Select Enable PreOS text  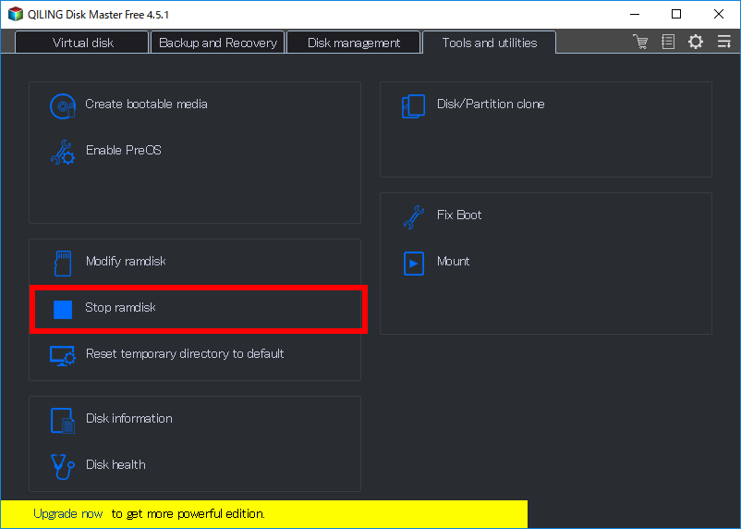[x=123, y=150]
